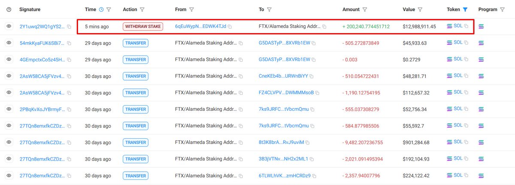Open transaction signature 2PBqKvXoJYBrmyF
The width and height of the screenshot is (515, 185).
tap(42, 109)
